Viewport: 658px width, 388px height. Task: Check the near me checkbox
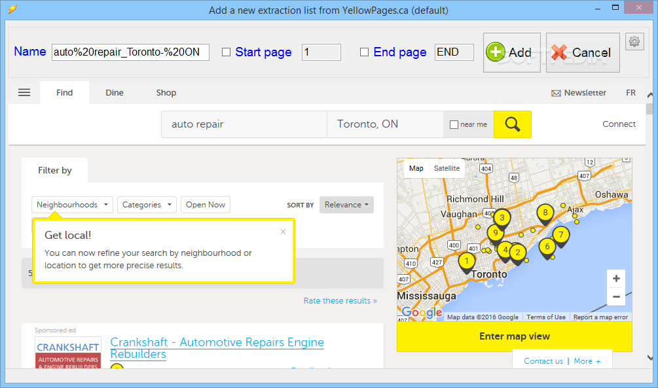click(454, 124)
